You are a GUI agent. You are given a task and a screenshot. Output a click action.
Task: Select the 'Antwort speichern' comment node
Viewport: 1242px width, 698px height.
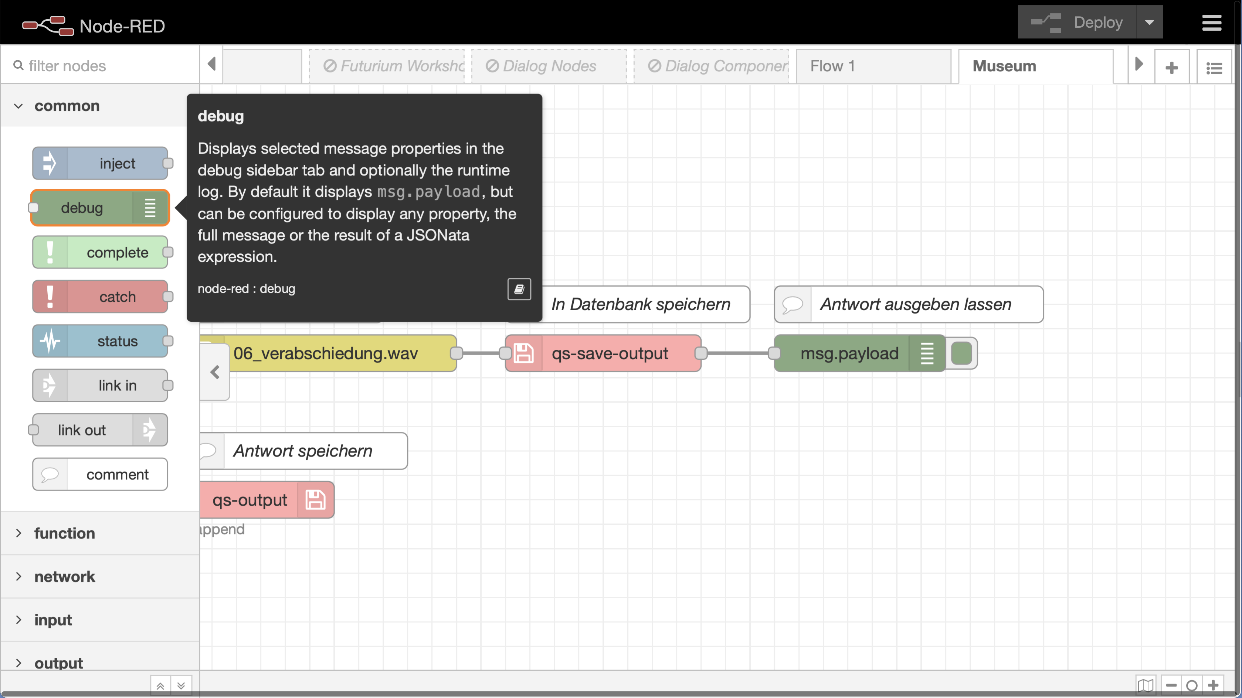pyautogui.click(x=304, y=451)
